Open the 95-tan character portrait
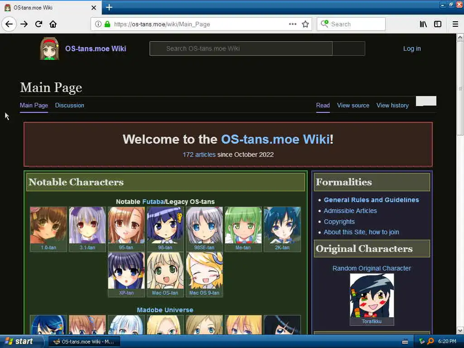The image size is (464, 348). pos(126,225)
